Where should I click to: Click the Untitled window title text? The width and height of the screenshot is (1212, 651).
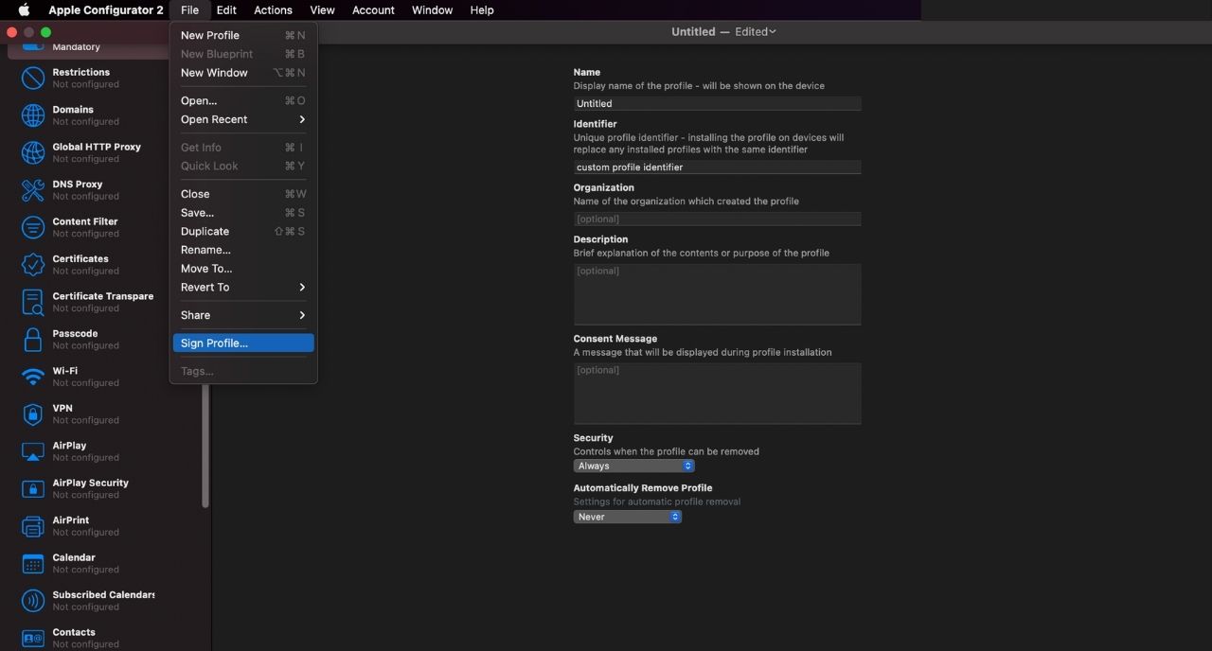pyautogui.click(x=693, y=31)
